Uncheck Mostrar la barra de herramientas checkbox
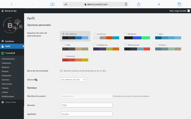The image size is (191, 119). (61, 71)
